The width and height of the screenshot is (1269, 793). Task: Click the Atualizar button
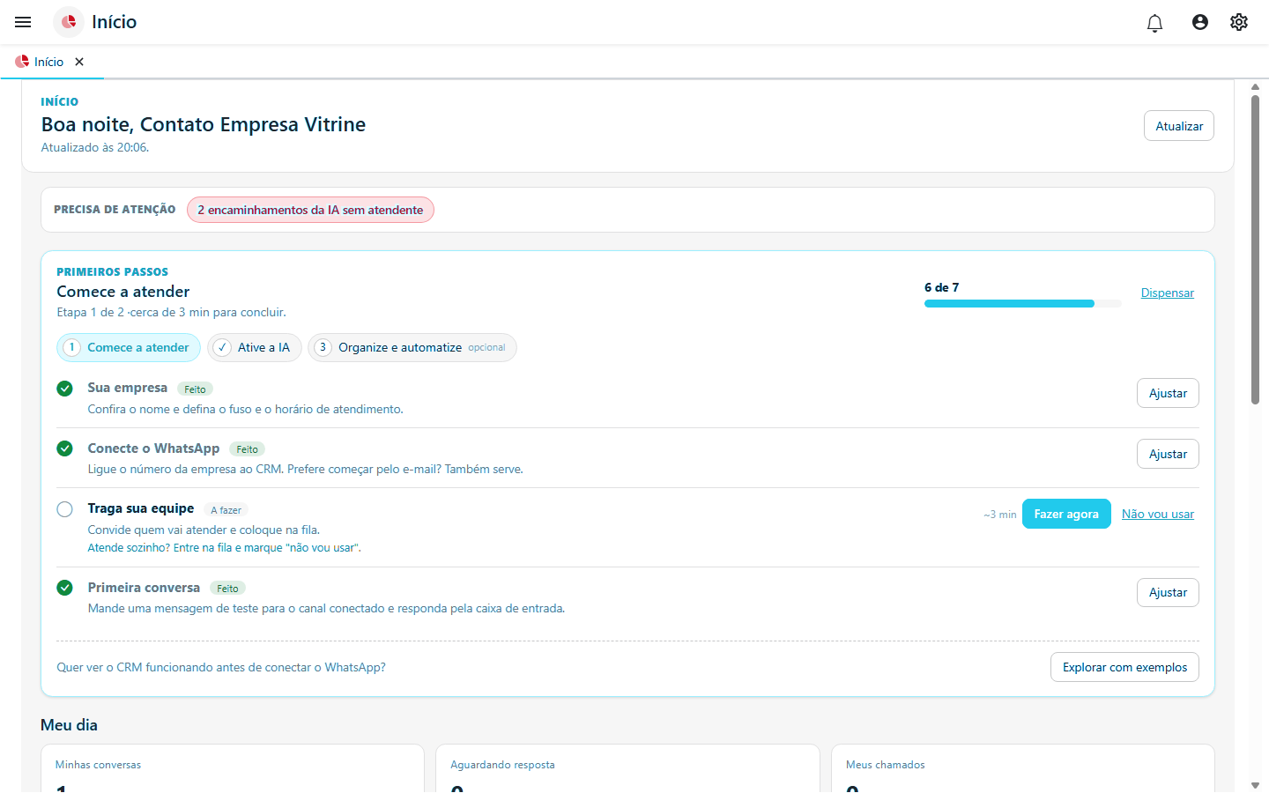1179,126
